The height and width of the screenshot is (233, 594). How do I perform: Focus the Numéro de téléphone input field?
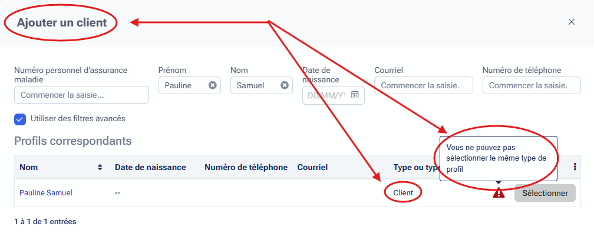coord(532,85)
